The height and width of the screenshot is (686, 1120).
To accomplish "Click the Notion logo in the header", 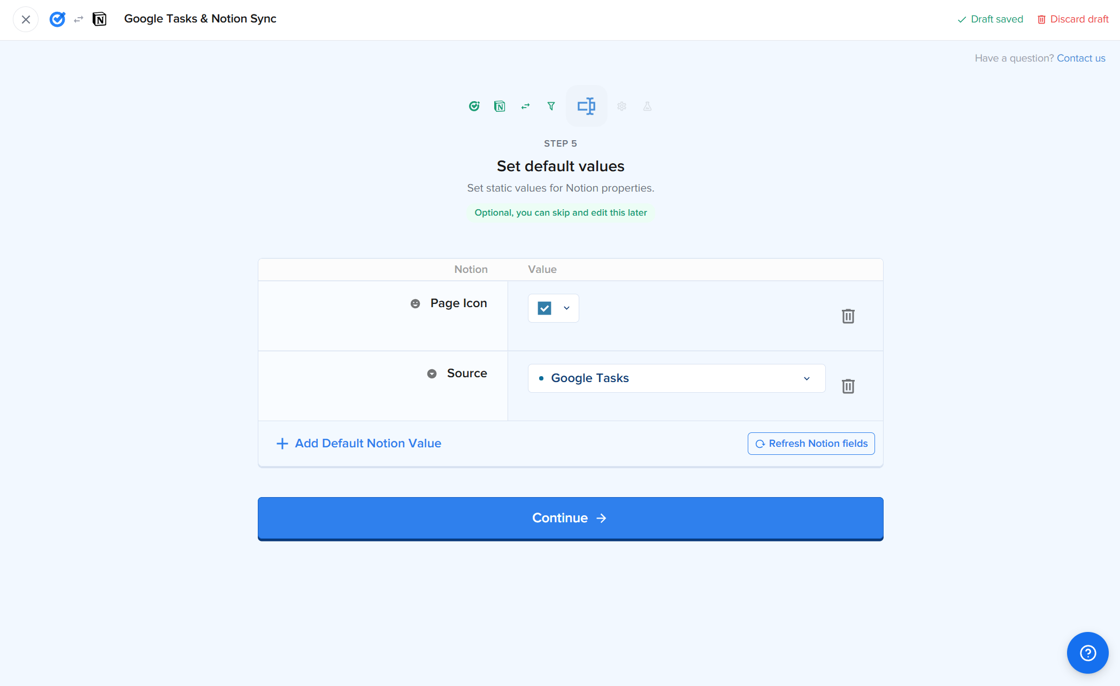I will pos(99,19).
